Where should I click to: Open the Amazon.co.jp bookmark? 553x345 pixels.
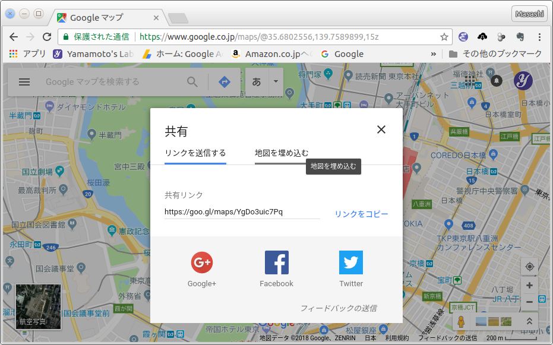[272, 54]
